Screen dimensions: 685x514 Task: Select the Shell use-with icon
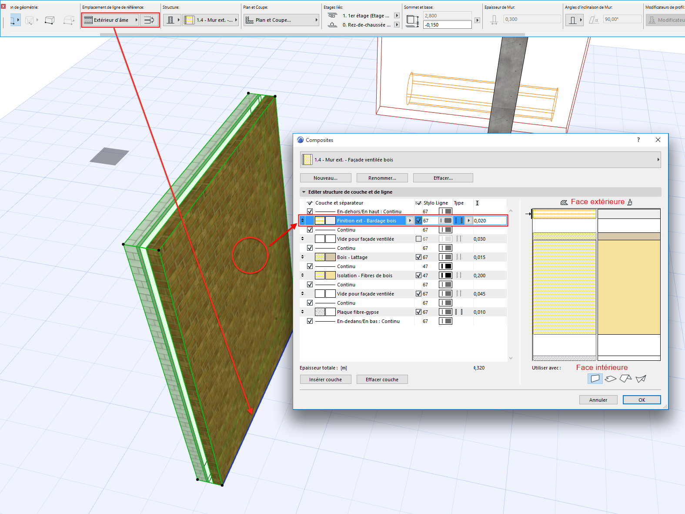641,379
